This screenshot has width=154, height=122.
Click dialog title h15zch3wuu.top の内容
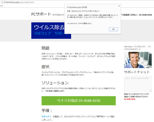77,7
